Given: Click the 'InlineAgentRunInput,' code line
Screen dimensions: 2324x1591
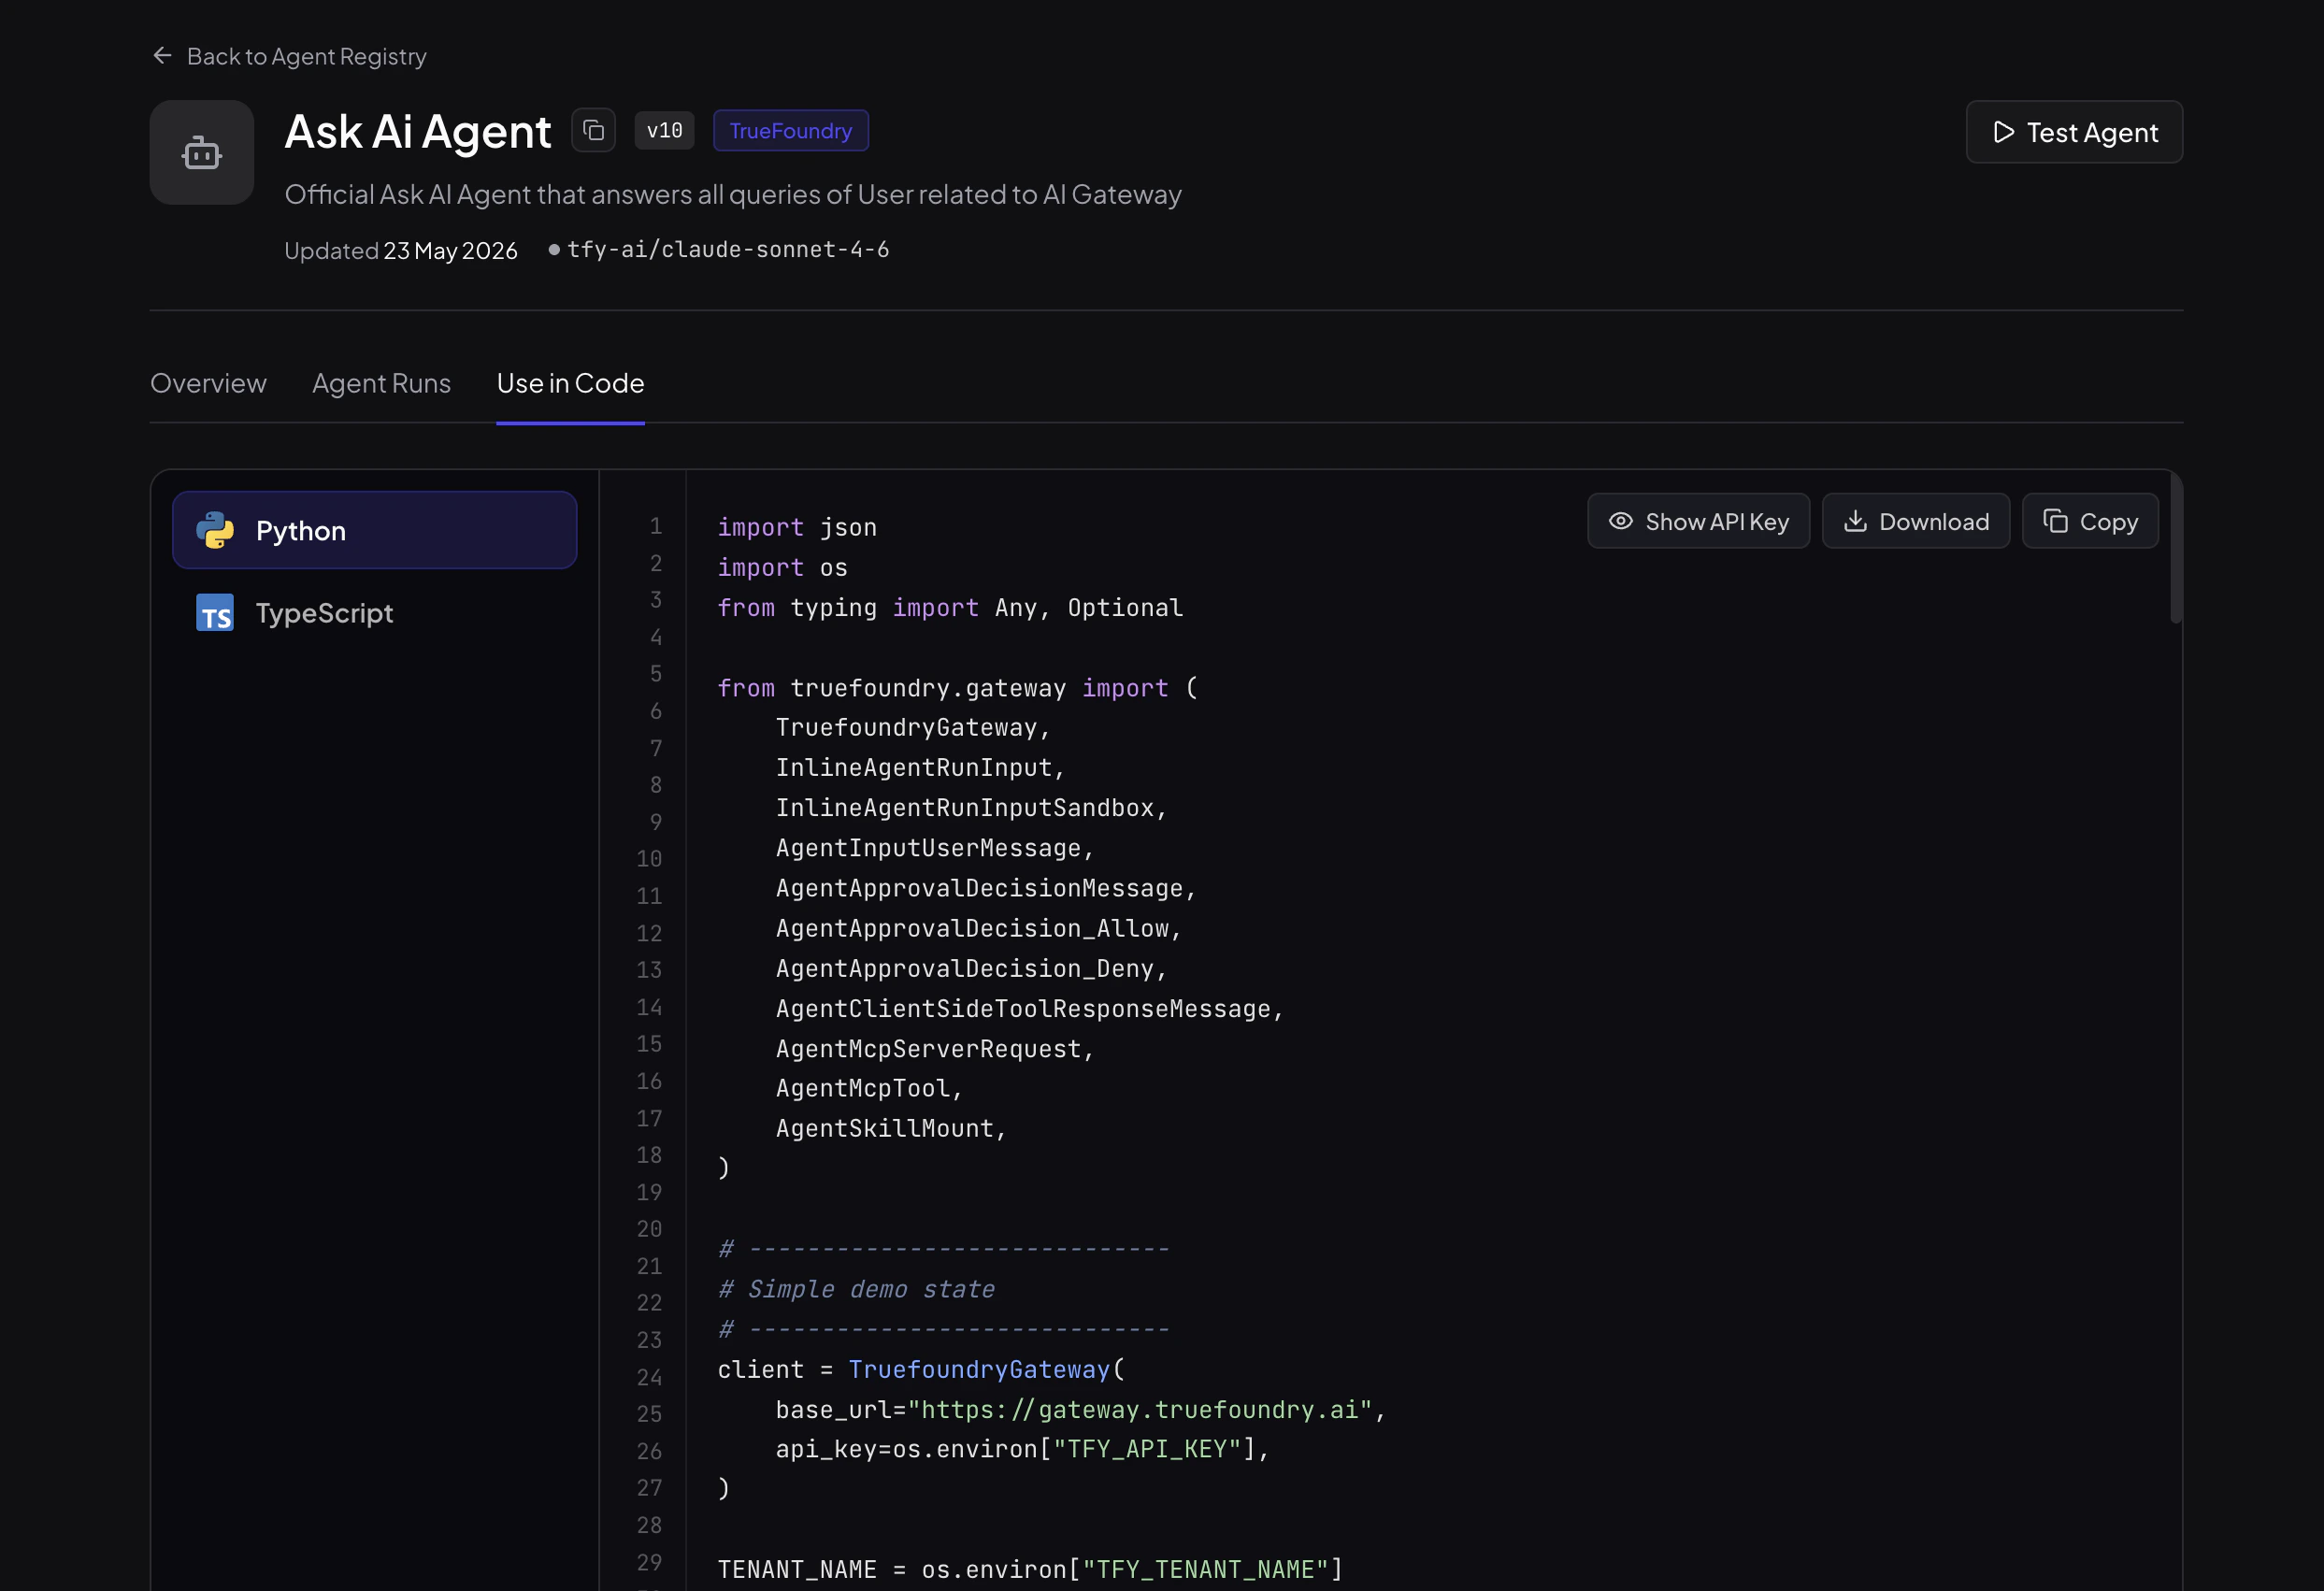Looking at the screenshot, I should point(920,768).
